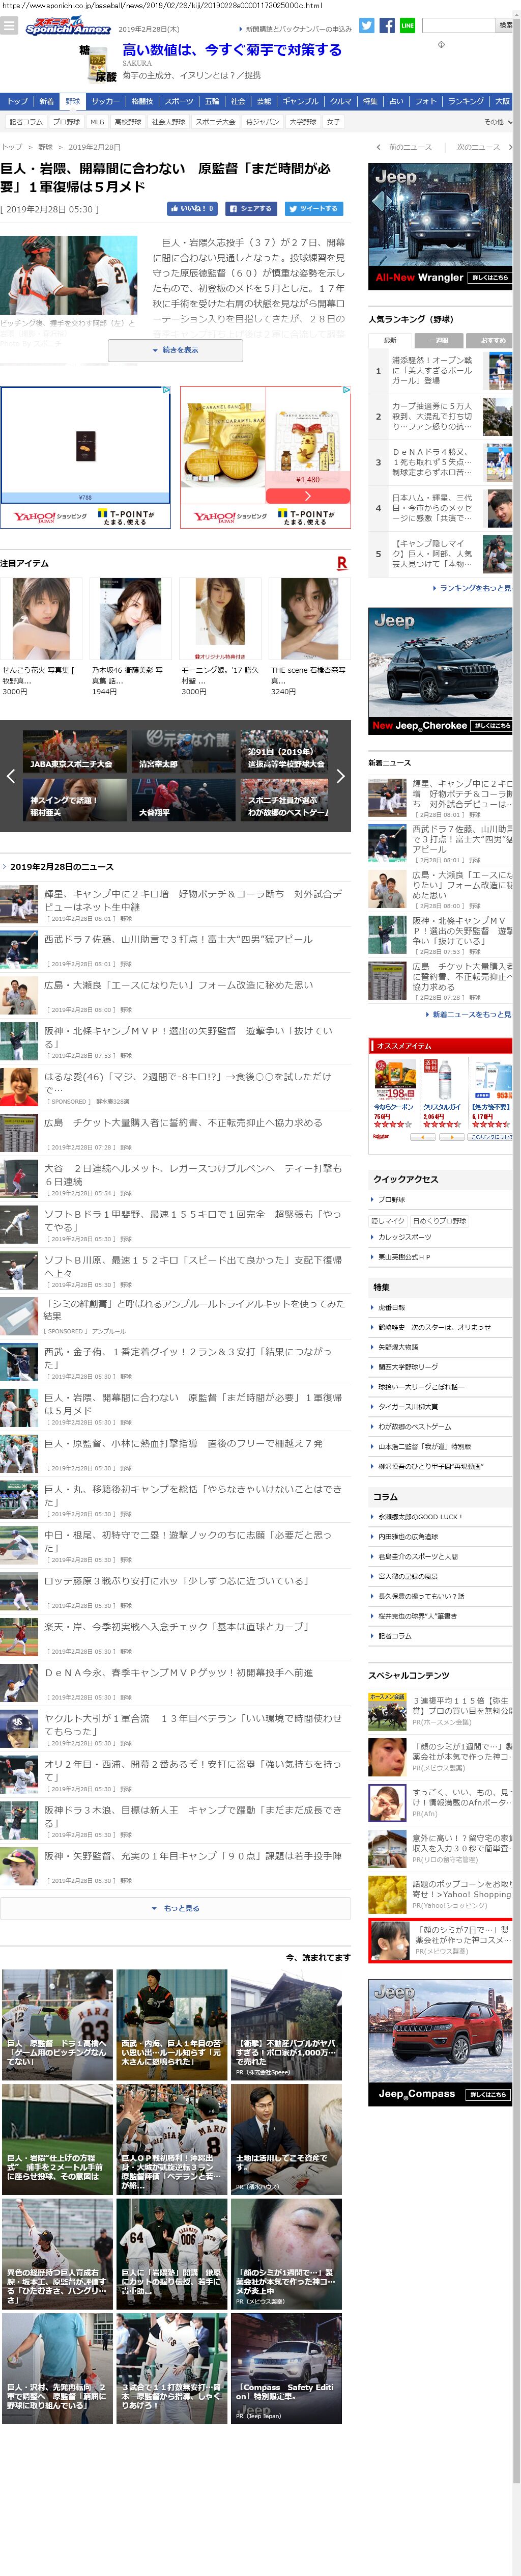Click the Rakuten R icon beside 注目アイテム

[x=341, y=563]
